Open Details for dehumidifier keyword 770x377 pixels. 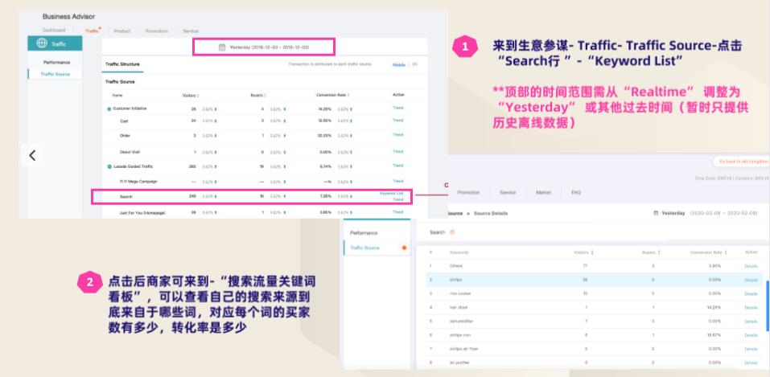pos(751,321)
